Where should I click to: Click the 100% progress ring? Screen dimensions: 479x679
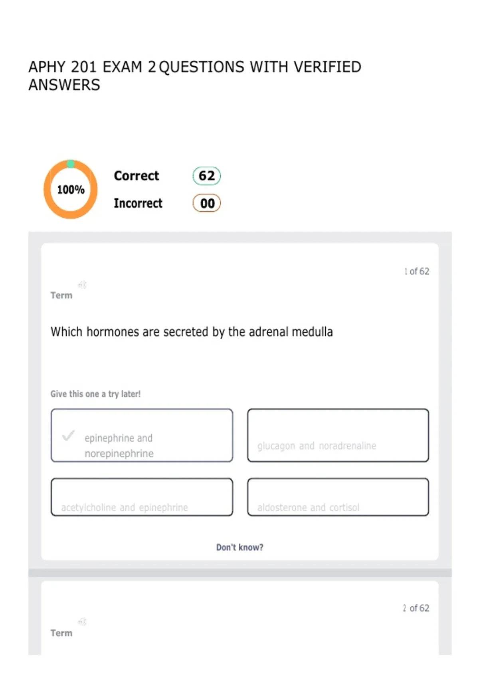click(71, 189)
